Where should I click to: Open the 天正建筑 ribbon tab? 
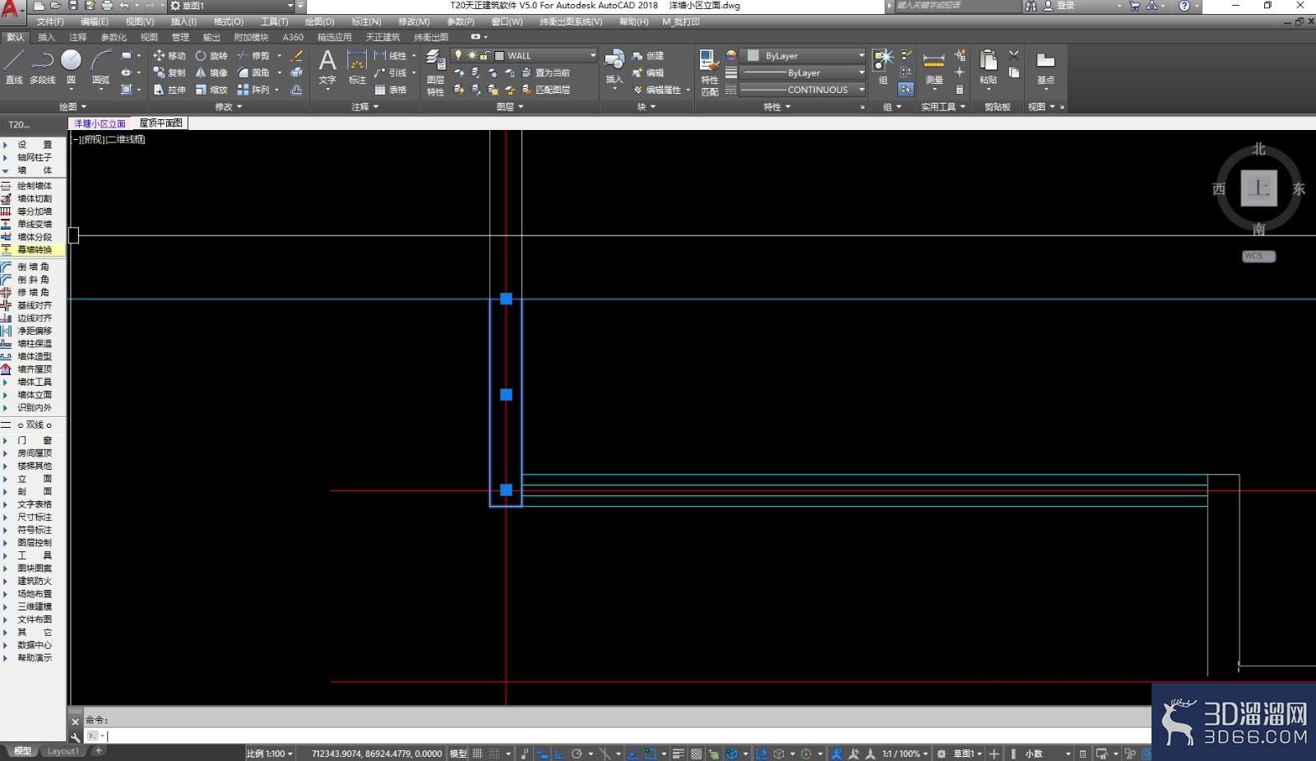[x=382, y=37]
